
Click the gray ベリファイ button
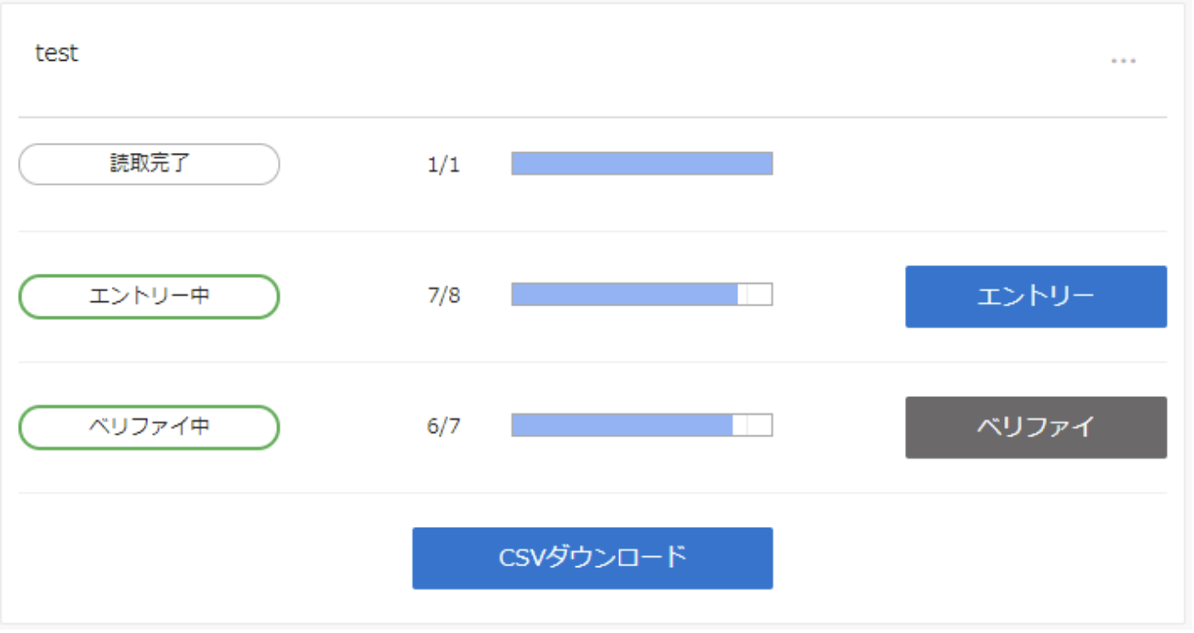point(1036,428)
